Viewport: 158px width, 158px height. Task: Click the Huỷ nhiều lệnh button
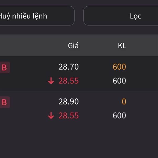pyautogui.click(x=37, y=16)
